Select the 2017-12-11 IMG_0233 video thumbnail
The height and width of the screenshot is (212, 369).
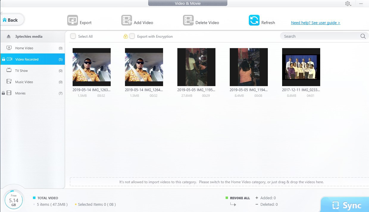(x=301, y=67)
